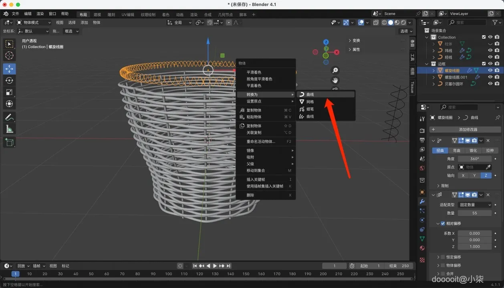Choose the Measure ruler tool

[x=9, y=129]
